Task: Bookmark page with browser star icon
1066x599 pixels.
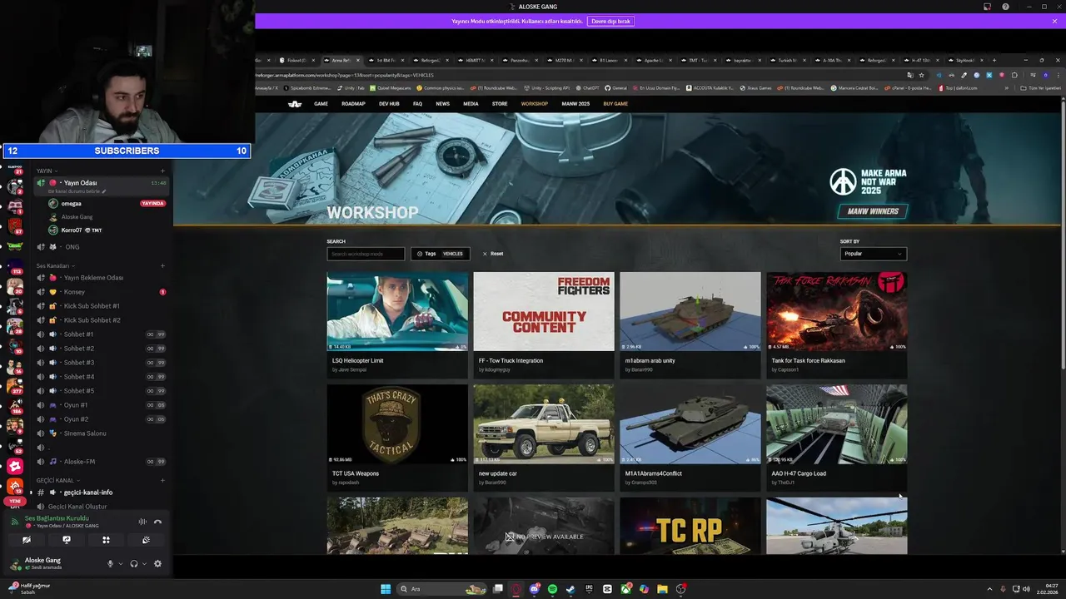Action: [921, 75]
